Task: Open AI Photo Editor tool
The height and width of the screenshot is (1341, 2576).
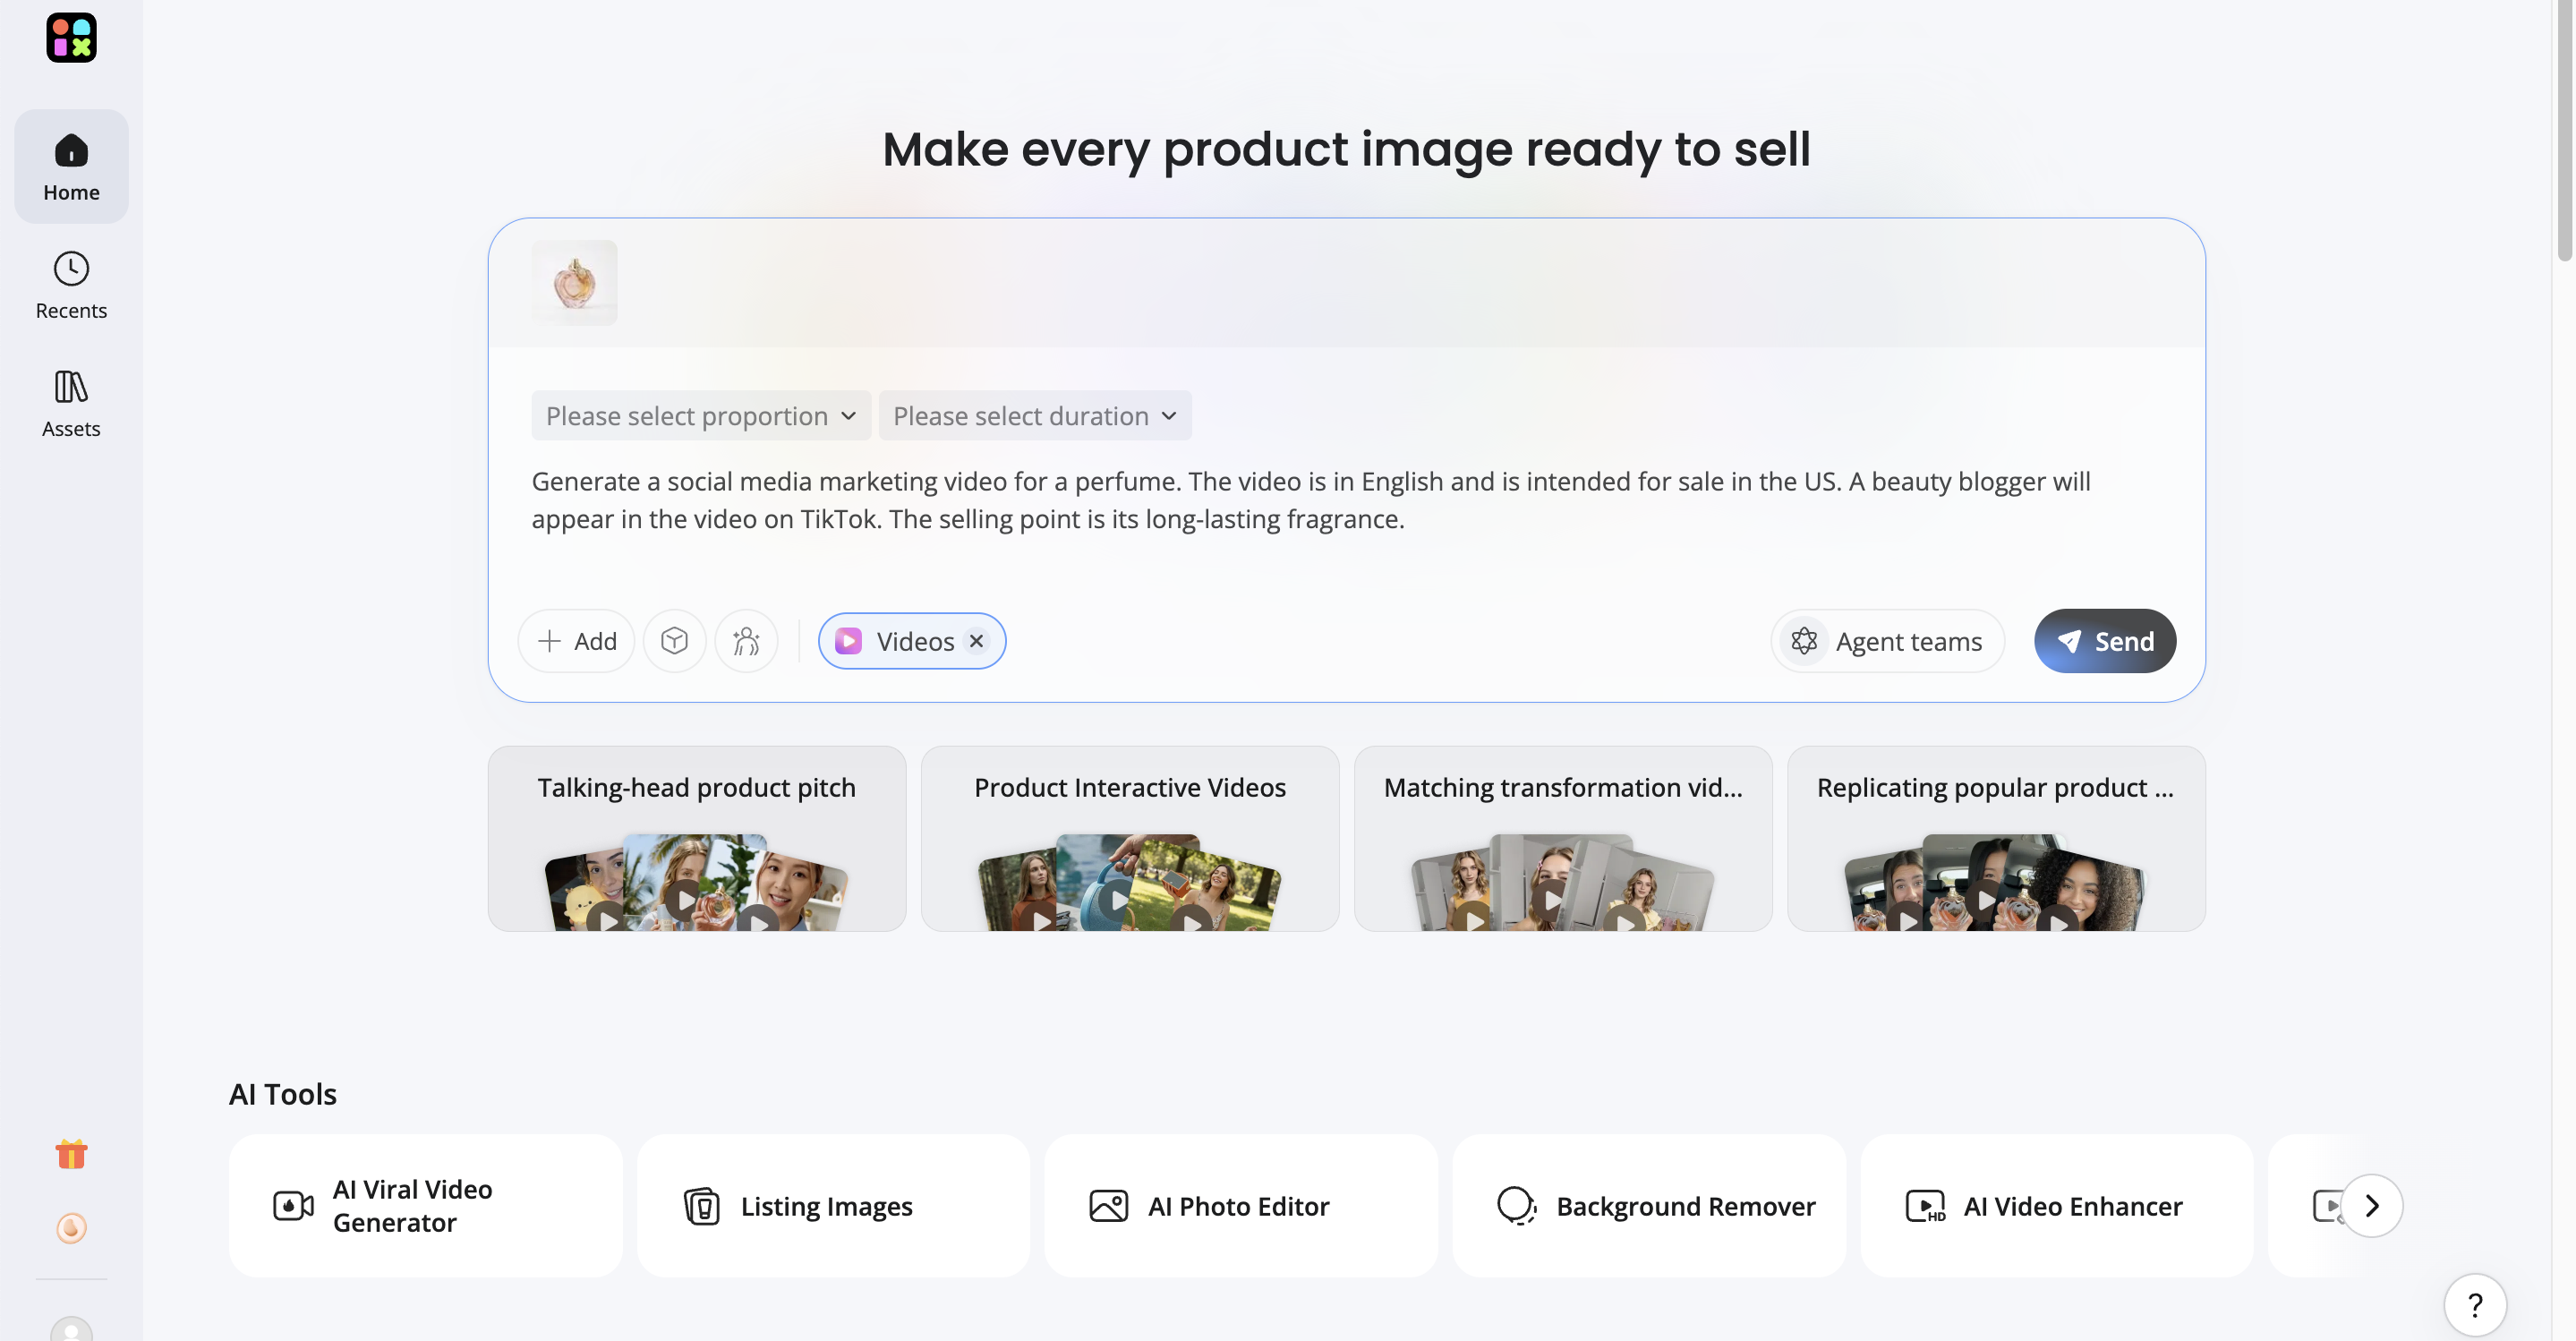Action: 1241,1205
